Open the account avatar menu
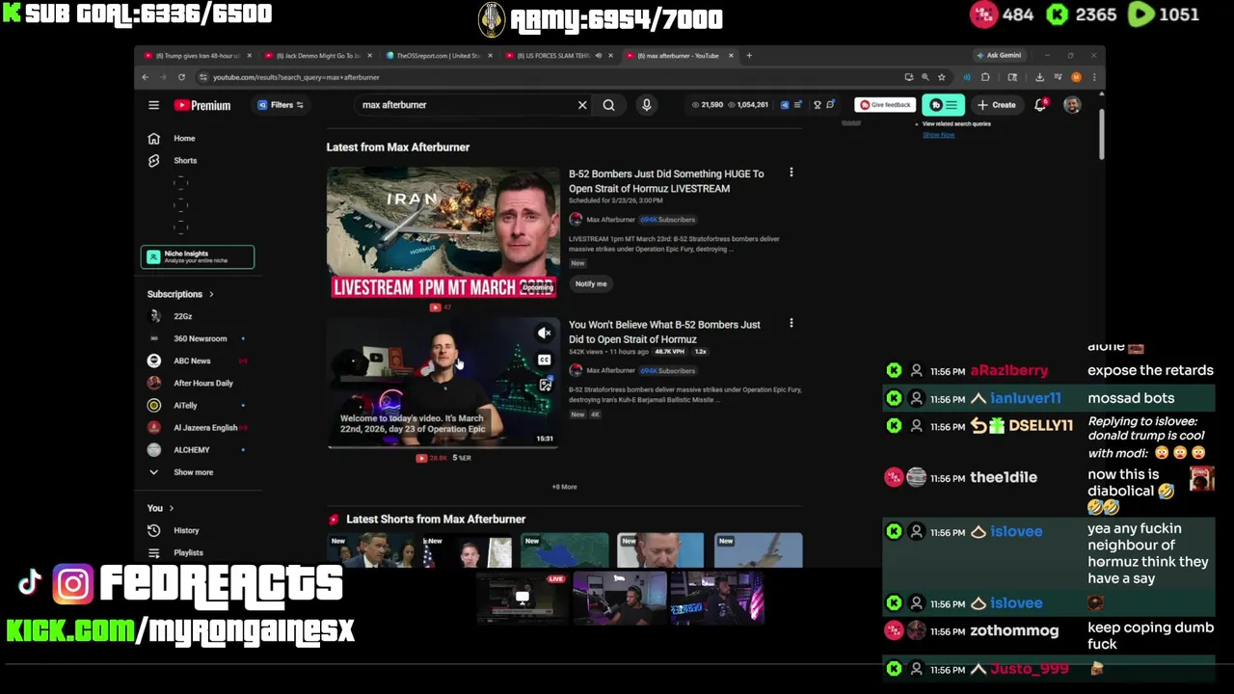This screenshot has width=1234, height=694. tap(1072, 105)
